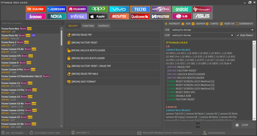
Task: Select Tecno Camon X Pro model
Action: [31, 71]
